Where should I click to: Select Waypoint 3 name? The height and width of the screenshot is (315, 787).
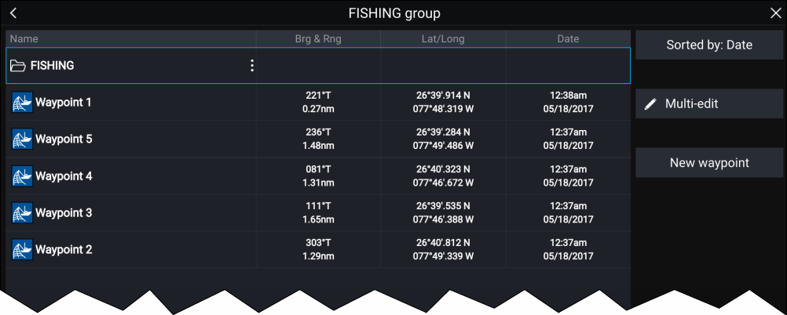(64, 213)
